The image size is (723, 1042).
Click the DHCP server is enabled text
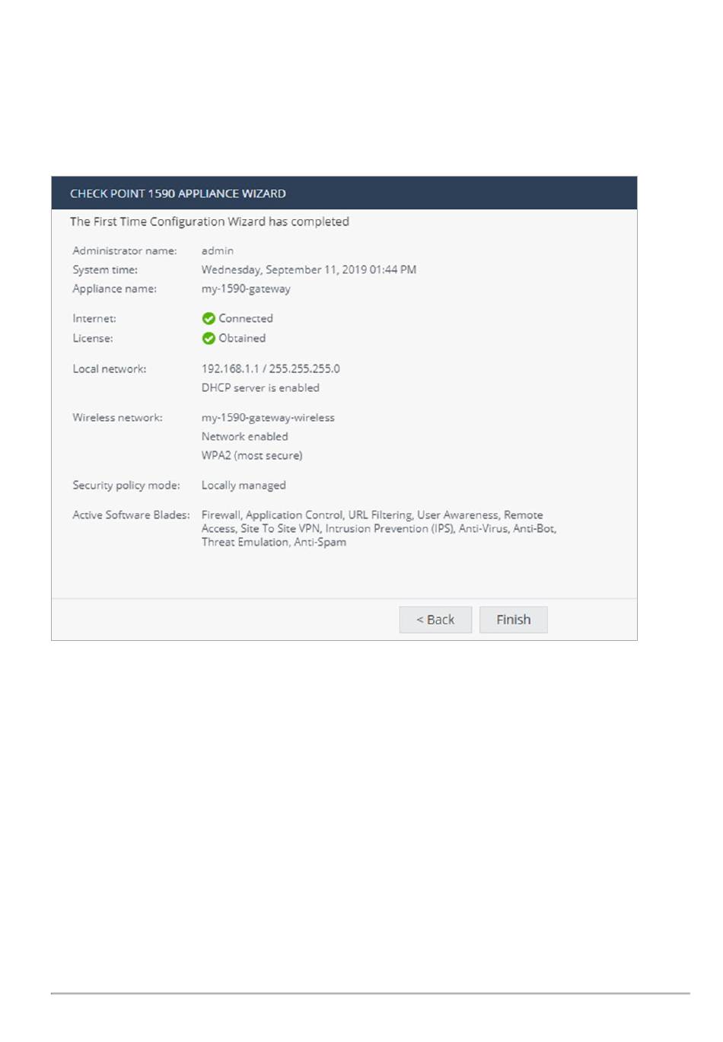260,387
